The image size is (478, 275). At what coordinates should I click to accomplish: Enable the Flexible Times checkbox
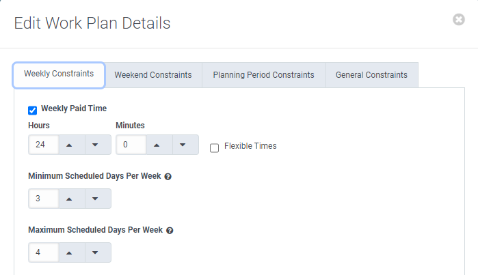pyautogui.click(x=214, y=147)
